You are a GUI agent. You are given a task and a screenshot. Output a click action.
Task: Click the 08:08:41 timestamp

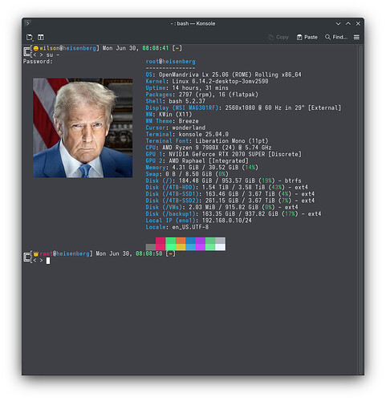click(156, 48)
